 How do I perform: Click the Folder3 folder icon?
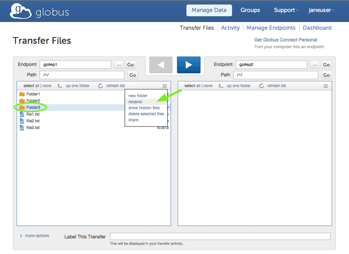click(22, 107)
